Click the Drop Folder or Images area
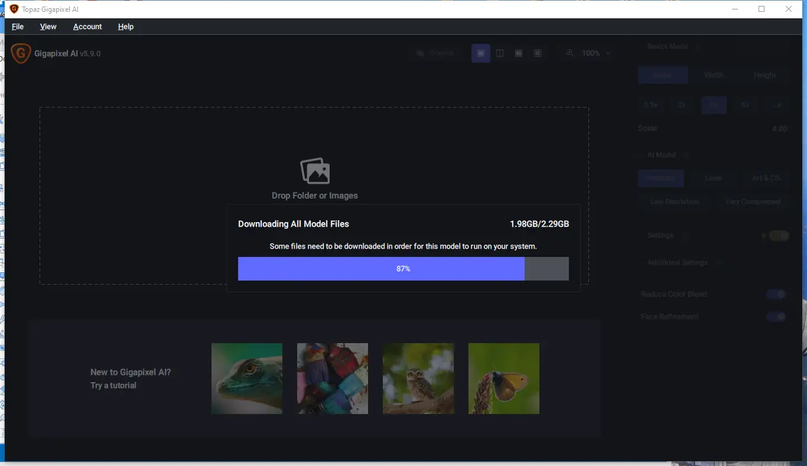 (314, 195)
